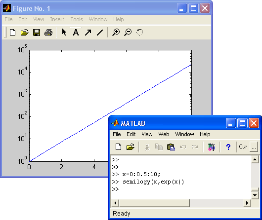Click Open file icon in MATLAB toolbar
The width and height of the screenshot is (262, 220).
tap(131, 147)
